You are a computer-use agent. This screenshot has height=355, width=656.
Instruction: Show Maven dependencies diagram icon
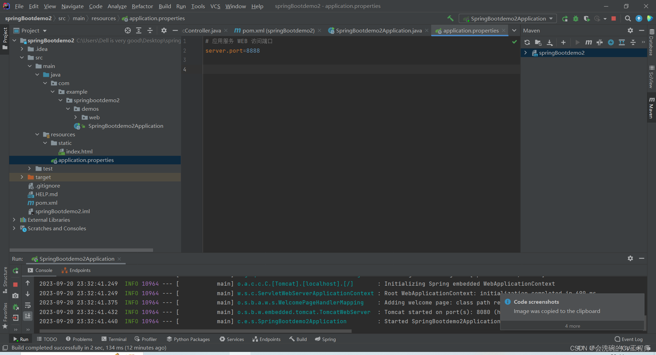622,42
